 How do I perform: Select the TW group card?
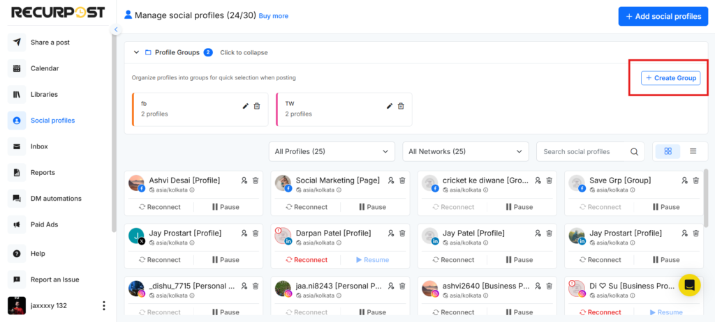(x=344, y=109)
